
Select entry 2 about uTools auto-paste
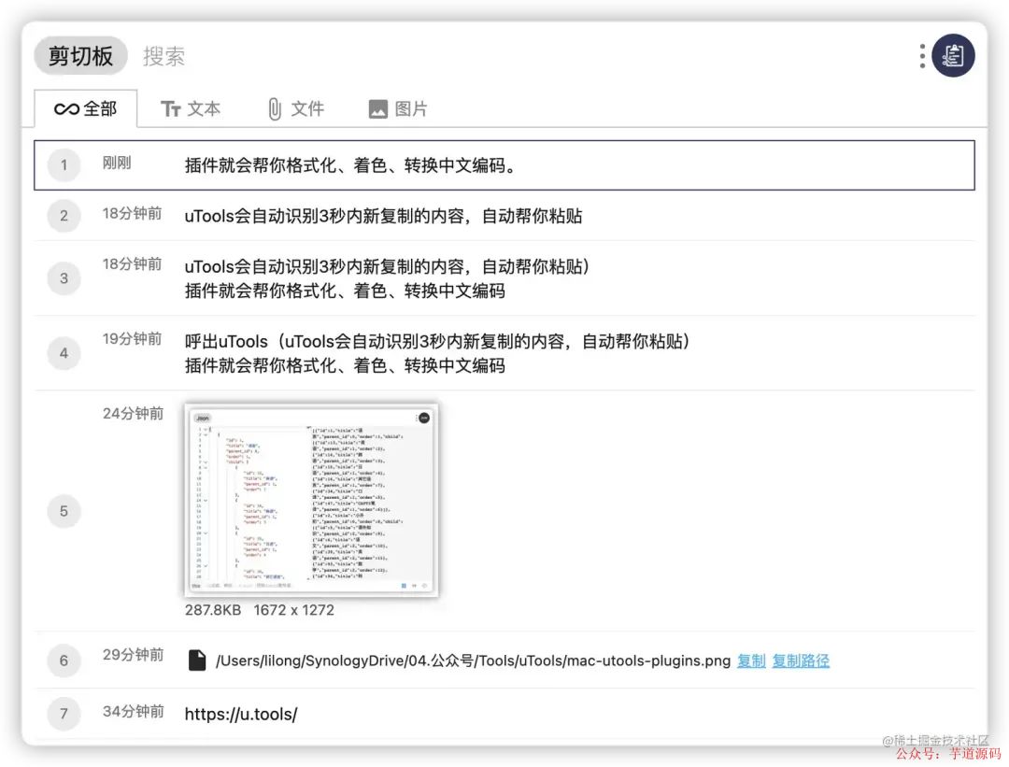[504, 216]
